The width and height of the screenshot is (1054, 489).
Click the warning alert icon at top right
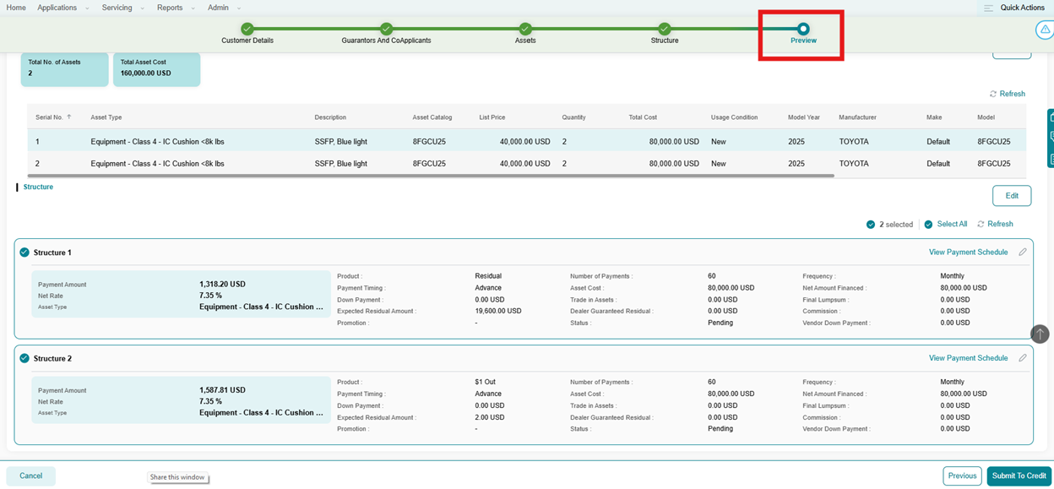click(1045, 30)
